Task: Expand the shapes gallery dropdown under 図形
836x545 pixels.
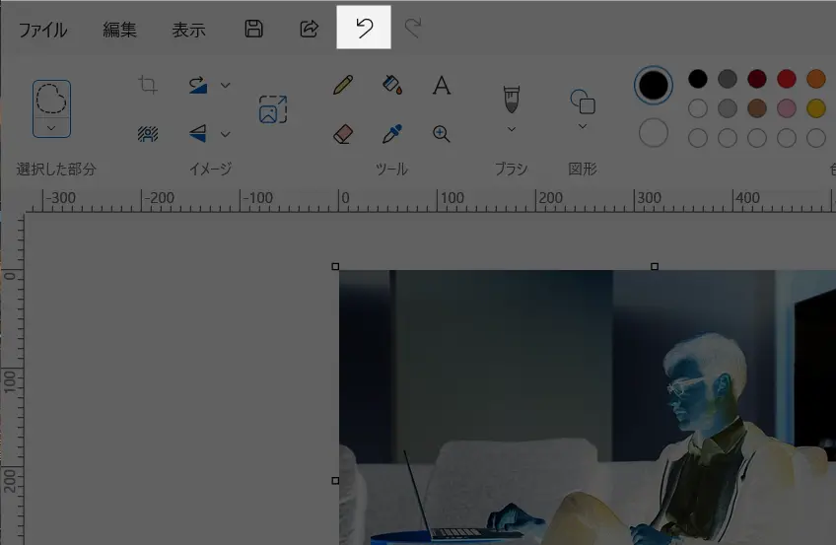Action: (x=583, y=126)
